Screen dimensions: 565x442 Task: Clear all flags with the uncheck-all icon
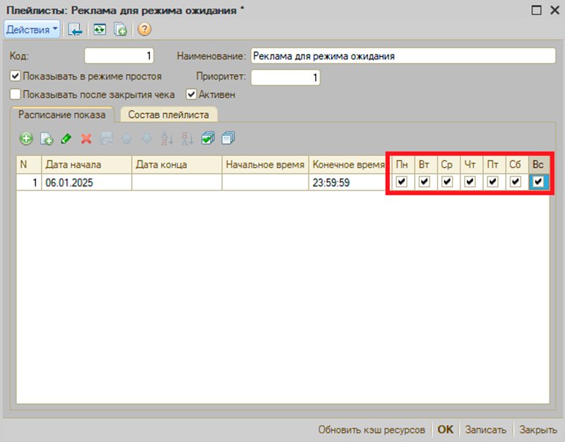pos(228,138)
